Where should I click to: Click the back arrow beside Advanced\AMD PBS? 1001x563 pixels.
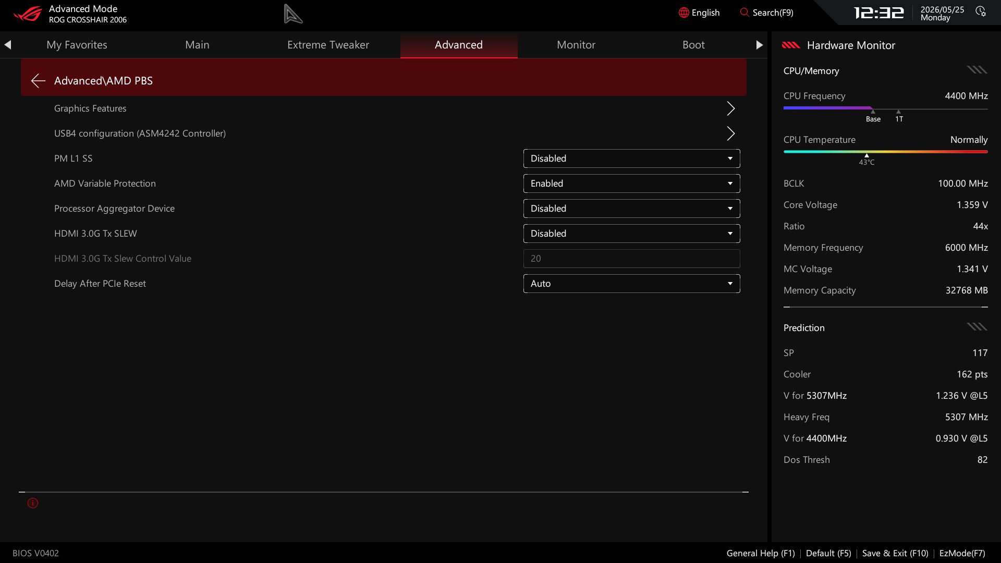click(x=38, y=80)
